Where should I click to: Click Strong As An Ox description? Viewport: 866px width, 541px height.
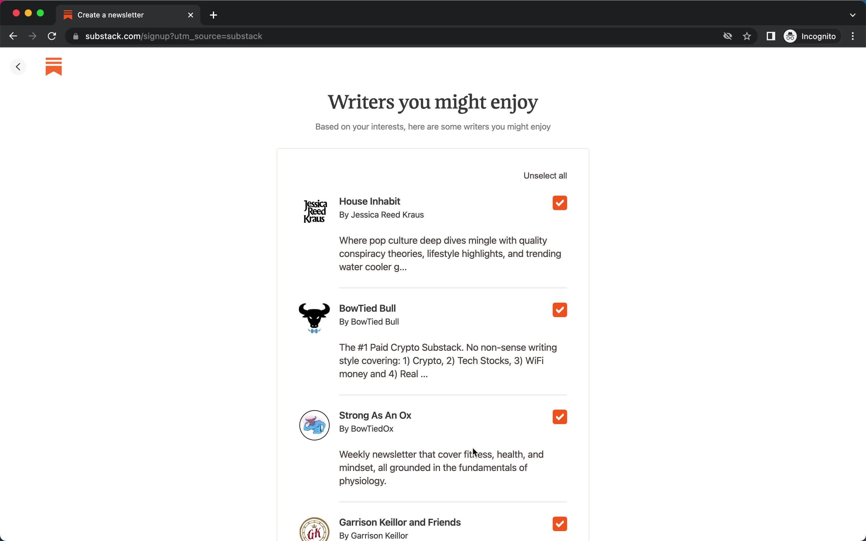coord(441,468)
